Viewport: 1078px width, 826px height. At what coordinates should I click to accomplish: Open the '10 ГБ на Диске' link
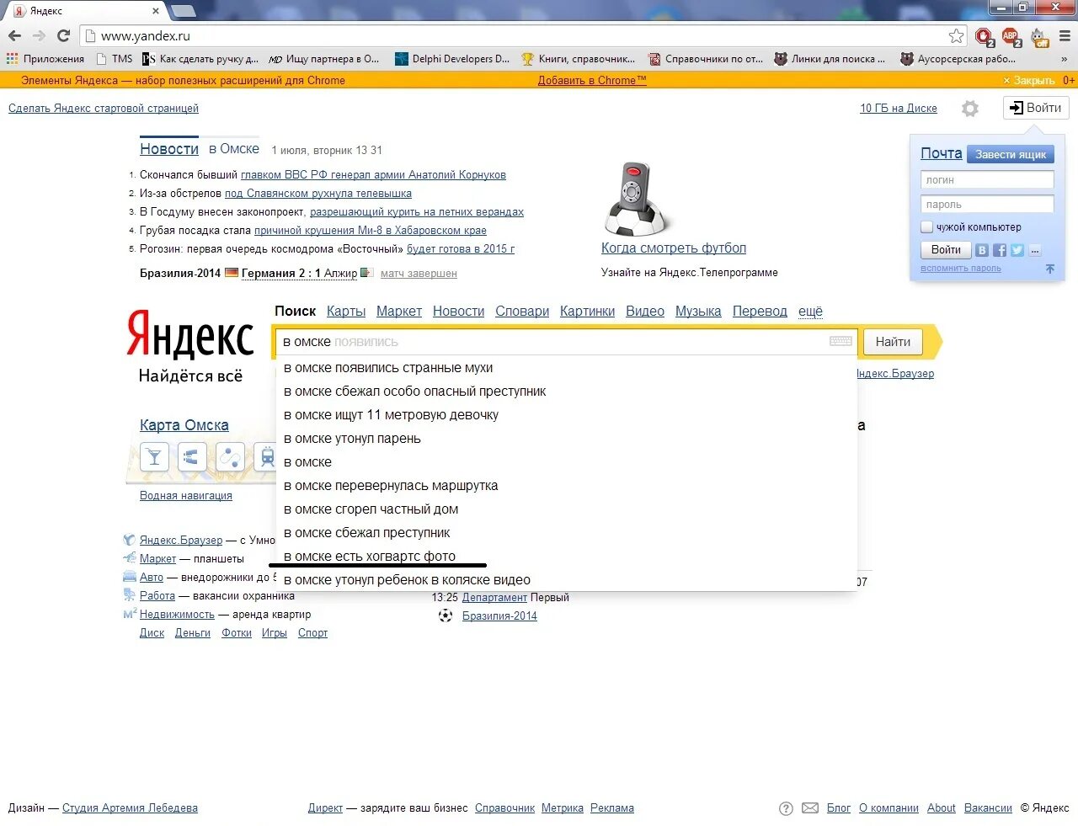point(899,109)
